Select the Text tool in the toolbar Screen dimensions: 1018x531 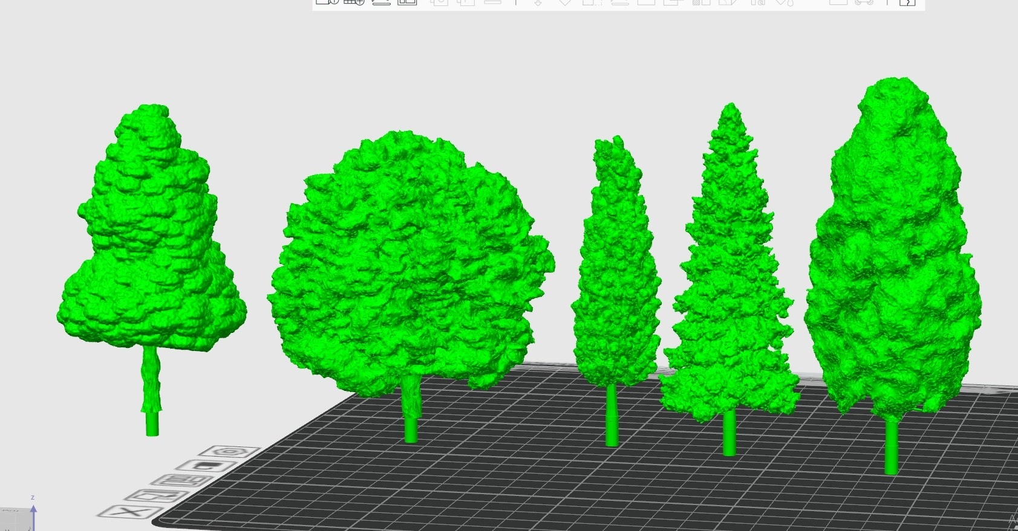757,2
